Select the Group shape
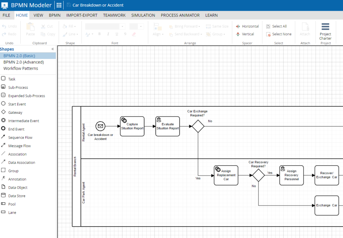343x238 pixels. (10, 171)
